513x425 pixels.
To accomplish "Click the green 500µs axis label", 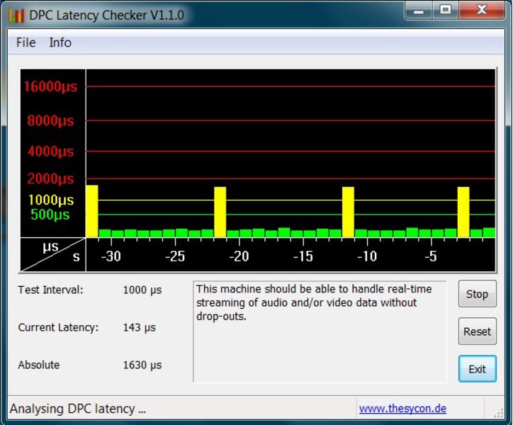I will coord(50,215).
